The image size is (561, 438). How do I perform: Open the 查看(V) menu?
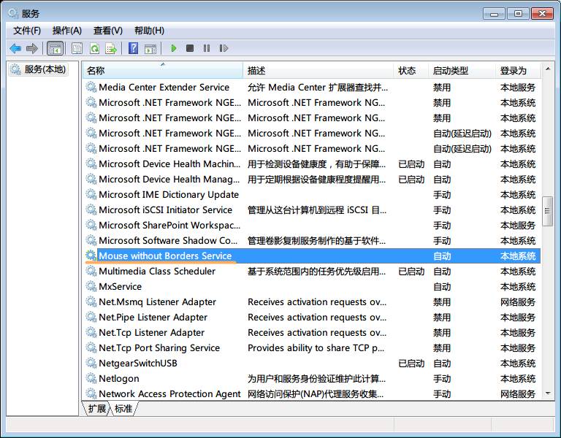107,31
